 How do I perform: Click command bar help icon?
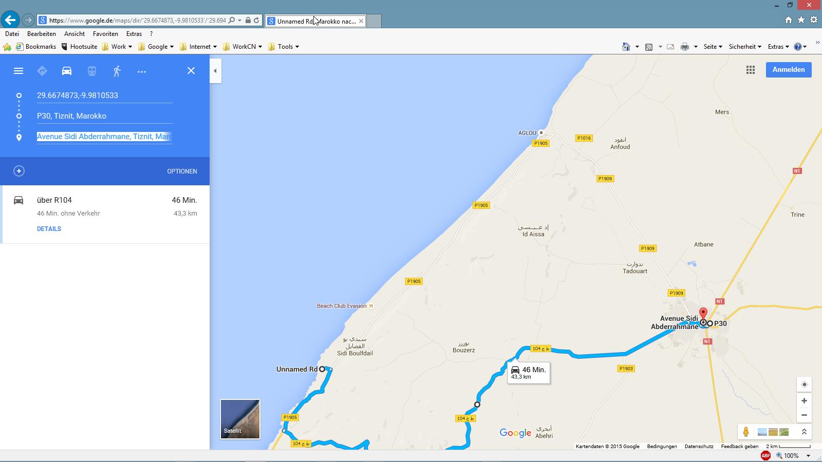[x=798, y=47]
